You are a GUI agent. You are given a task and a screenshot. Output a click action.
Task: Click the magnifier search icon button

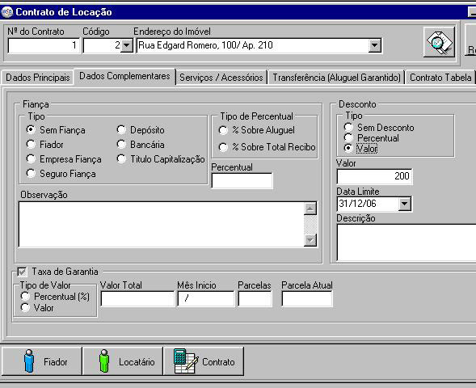pyautogui.click(x=439, y=42)
